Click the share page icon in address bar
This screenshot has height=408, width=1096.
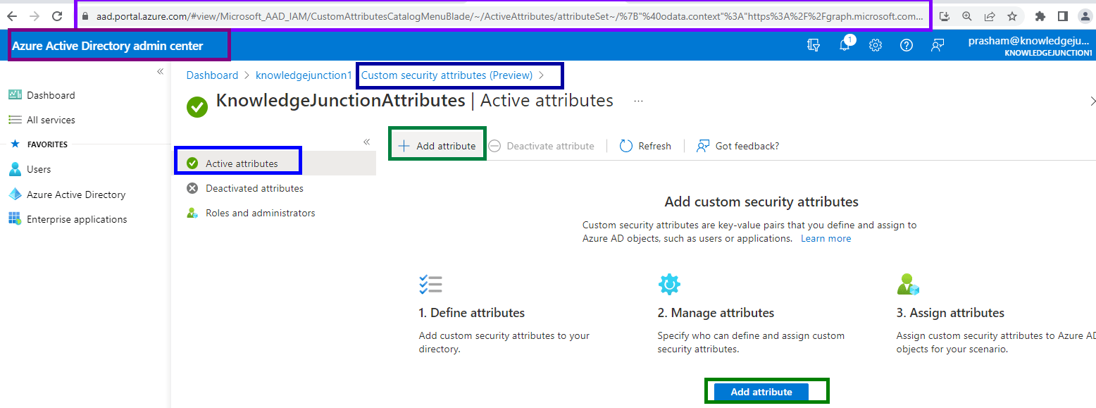click(x=990, y=16)
